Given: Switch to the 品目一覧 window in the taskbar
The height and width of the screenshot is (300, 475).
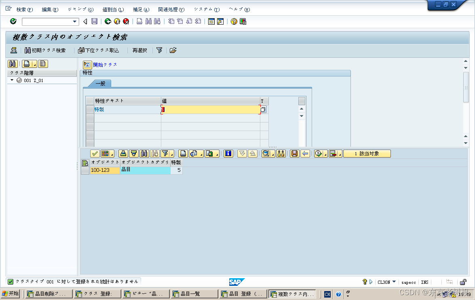Looking at the screenshot, I should pos(194,294).
